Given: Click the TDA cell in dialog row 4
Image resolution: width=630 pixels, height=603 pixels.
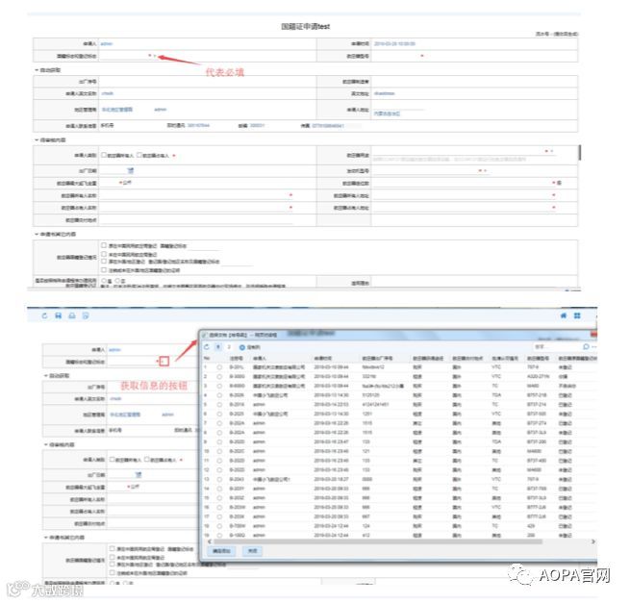Looking at the screenshot, I should (x=496, y=395).
